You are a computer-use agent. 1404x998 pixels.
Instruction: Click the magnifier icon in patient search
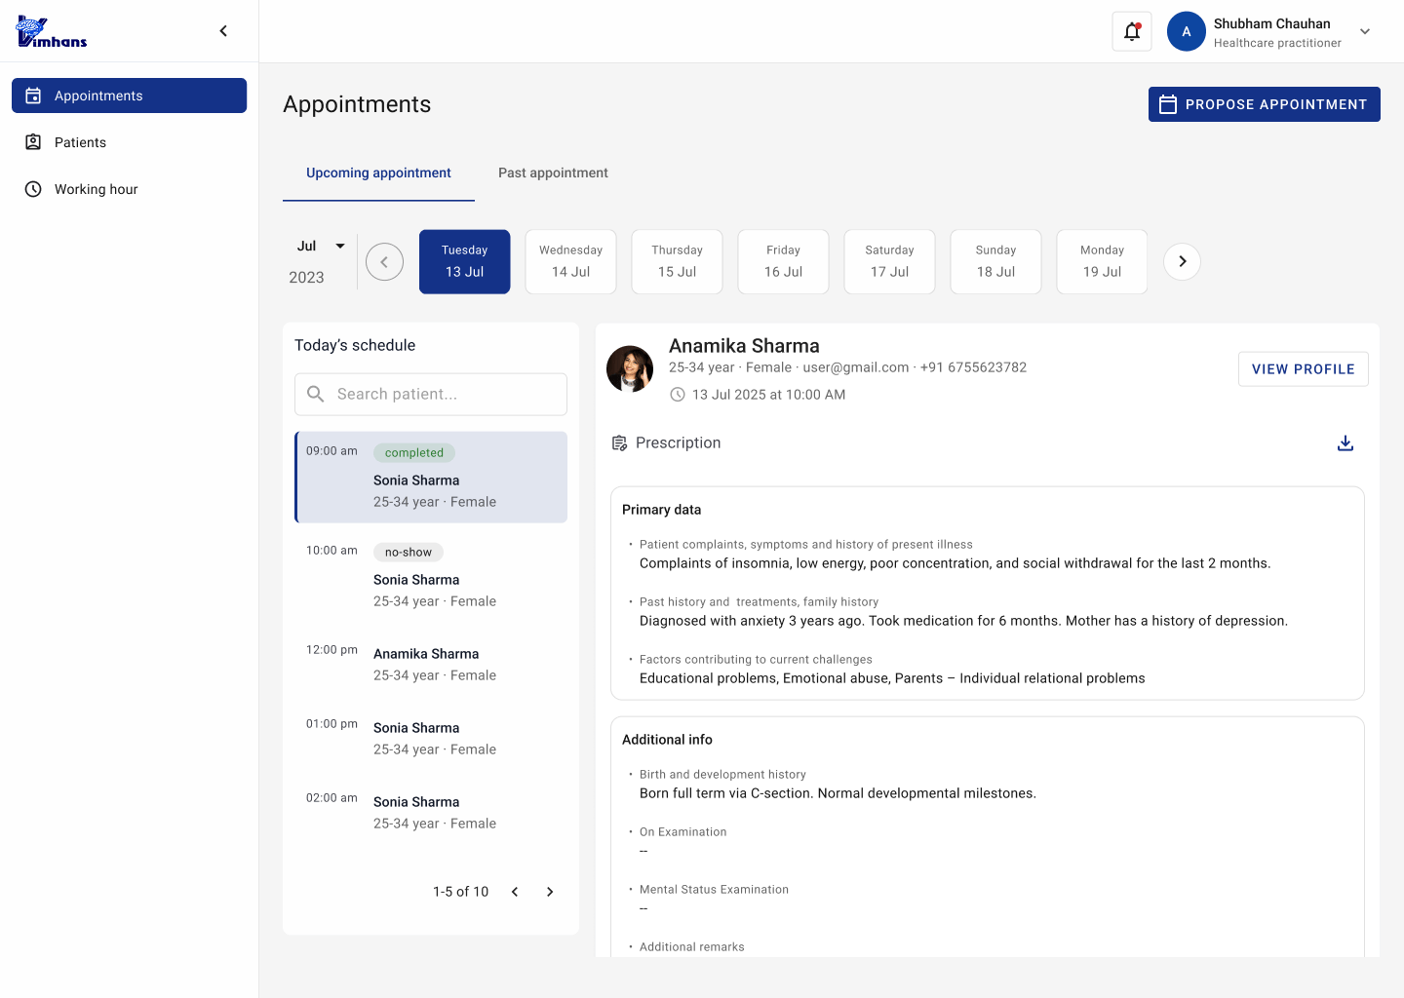pos(315,394)
